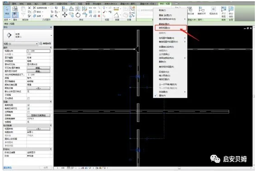Screen dimensions: 259x172
Task: Select the Trim/Extend to Corner tool
Action: click(85, 15)
